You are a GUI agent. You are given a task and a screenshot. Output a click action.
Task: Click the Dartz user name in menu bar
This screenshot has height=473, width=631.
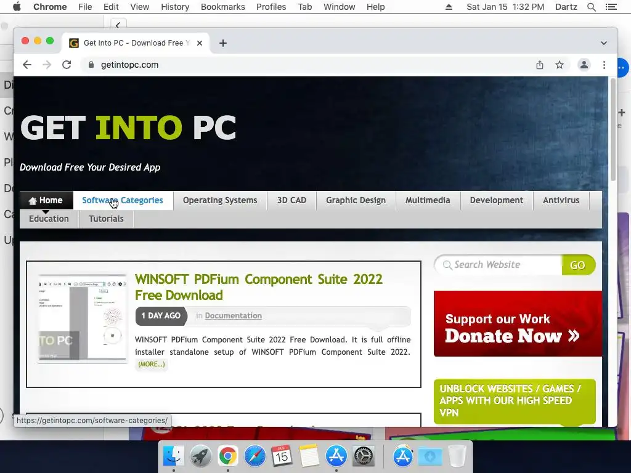click(566, 7)
